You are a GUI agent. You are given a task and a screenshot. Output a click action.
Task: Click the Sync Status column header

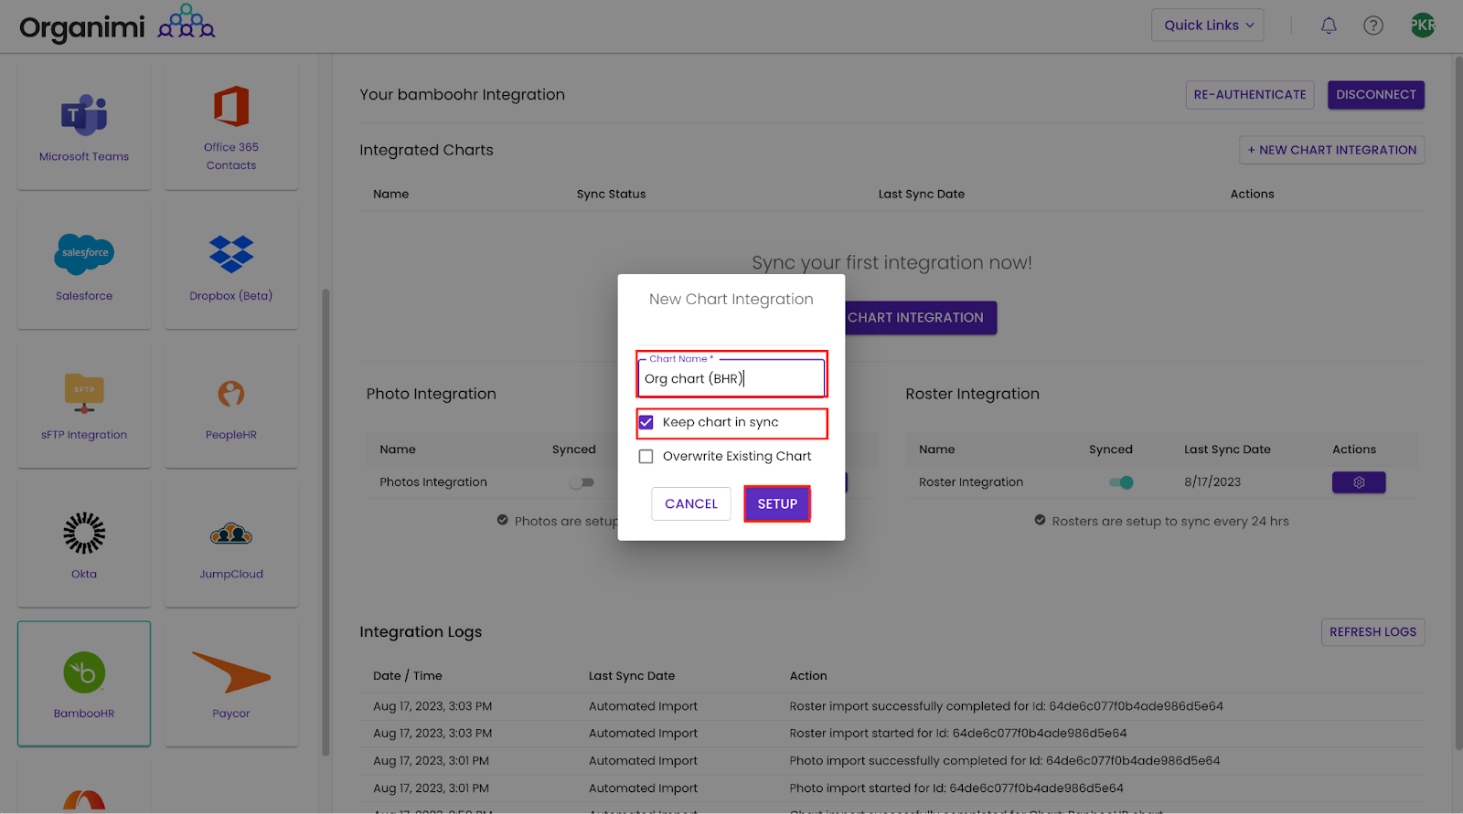tap(611, 194)
